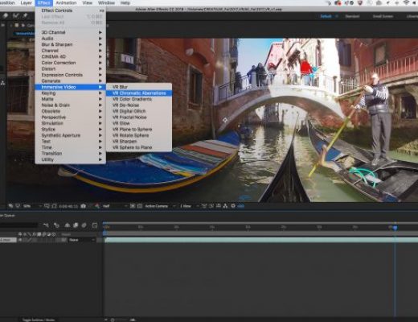
Task: Click Toggle Switches / Modes button
Action: [39, 320]
